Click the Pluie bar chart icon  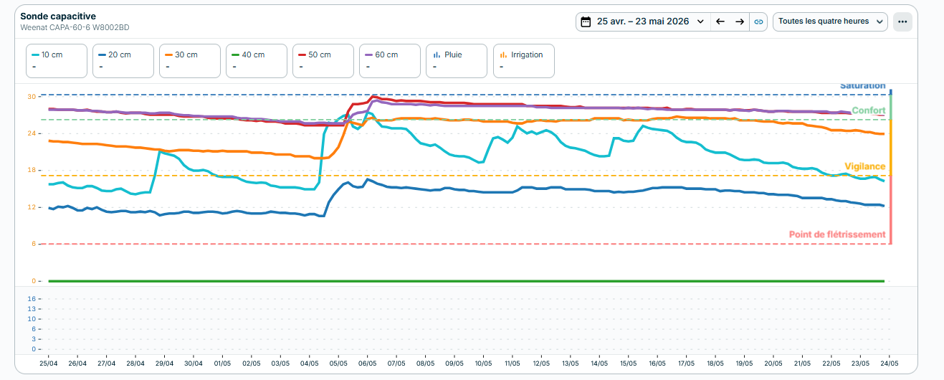(x=437, y=54)
